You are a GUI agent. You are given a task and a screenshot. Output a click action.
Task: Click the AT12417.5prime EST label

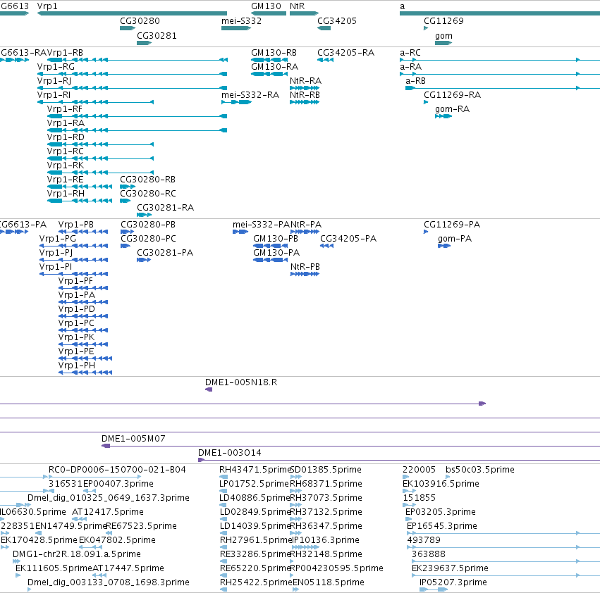point(108,512)
